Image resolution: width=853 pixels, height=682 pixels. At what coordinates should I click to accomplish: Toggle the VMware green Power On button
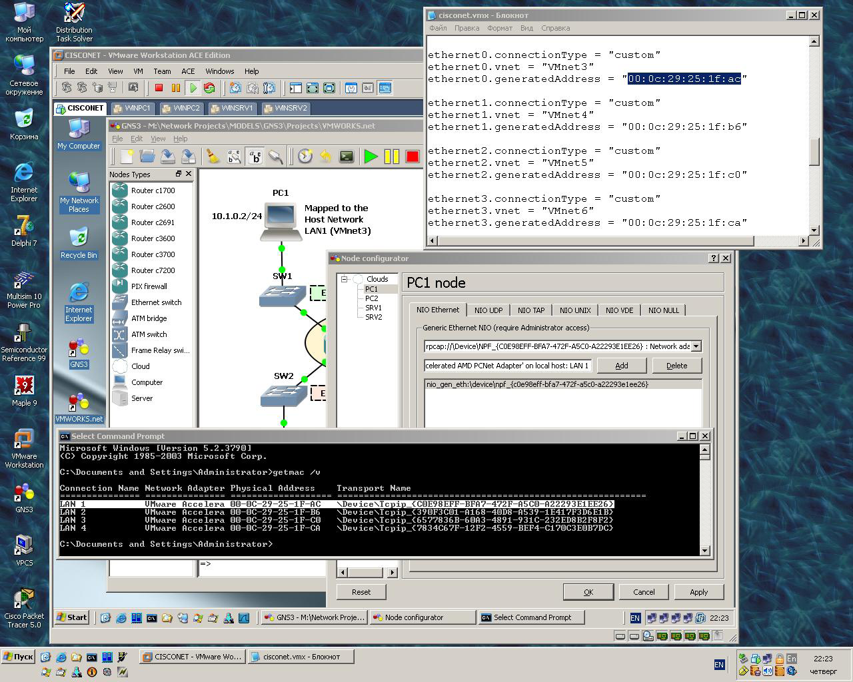click(193, 88)
